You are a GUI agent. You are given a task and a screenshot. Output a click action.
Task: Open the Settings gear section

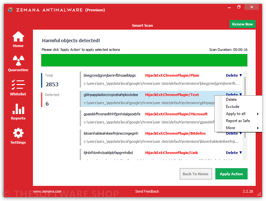18,136
